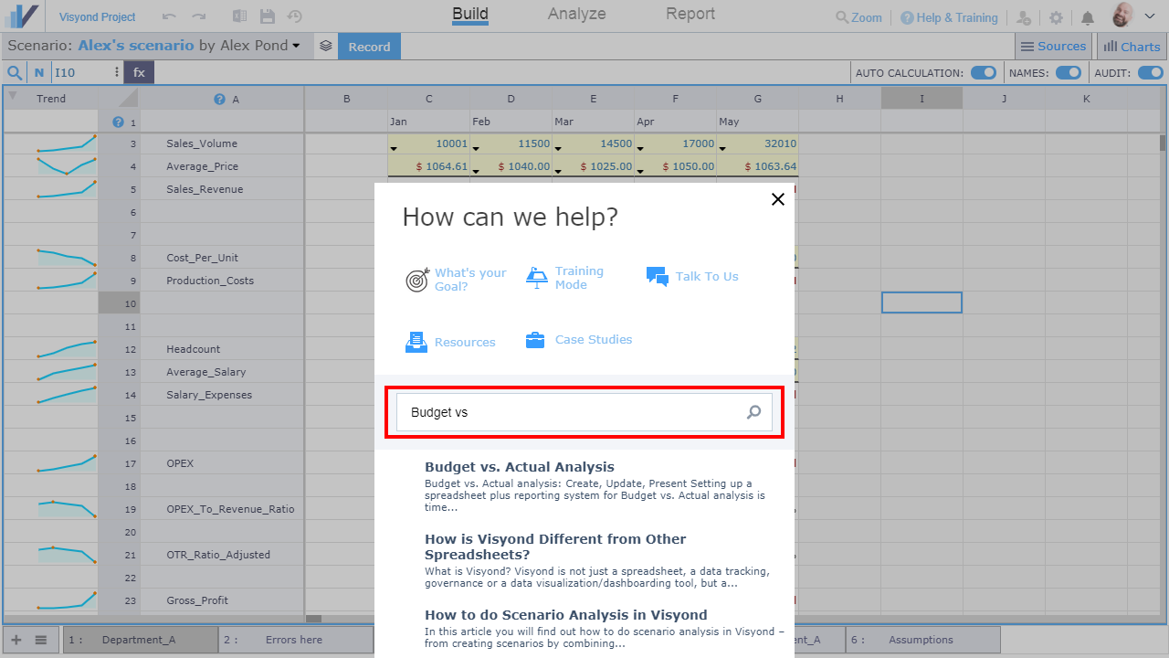Click the Case Studies briefcase icon
The width and height of the screenshot is (1169, 658).
(535, 340)
